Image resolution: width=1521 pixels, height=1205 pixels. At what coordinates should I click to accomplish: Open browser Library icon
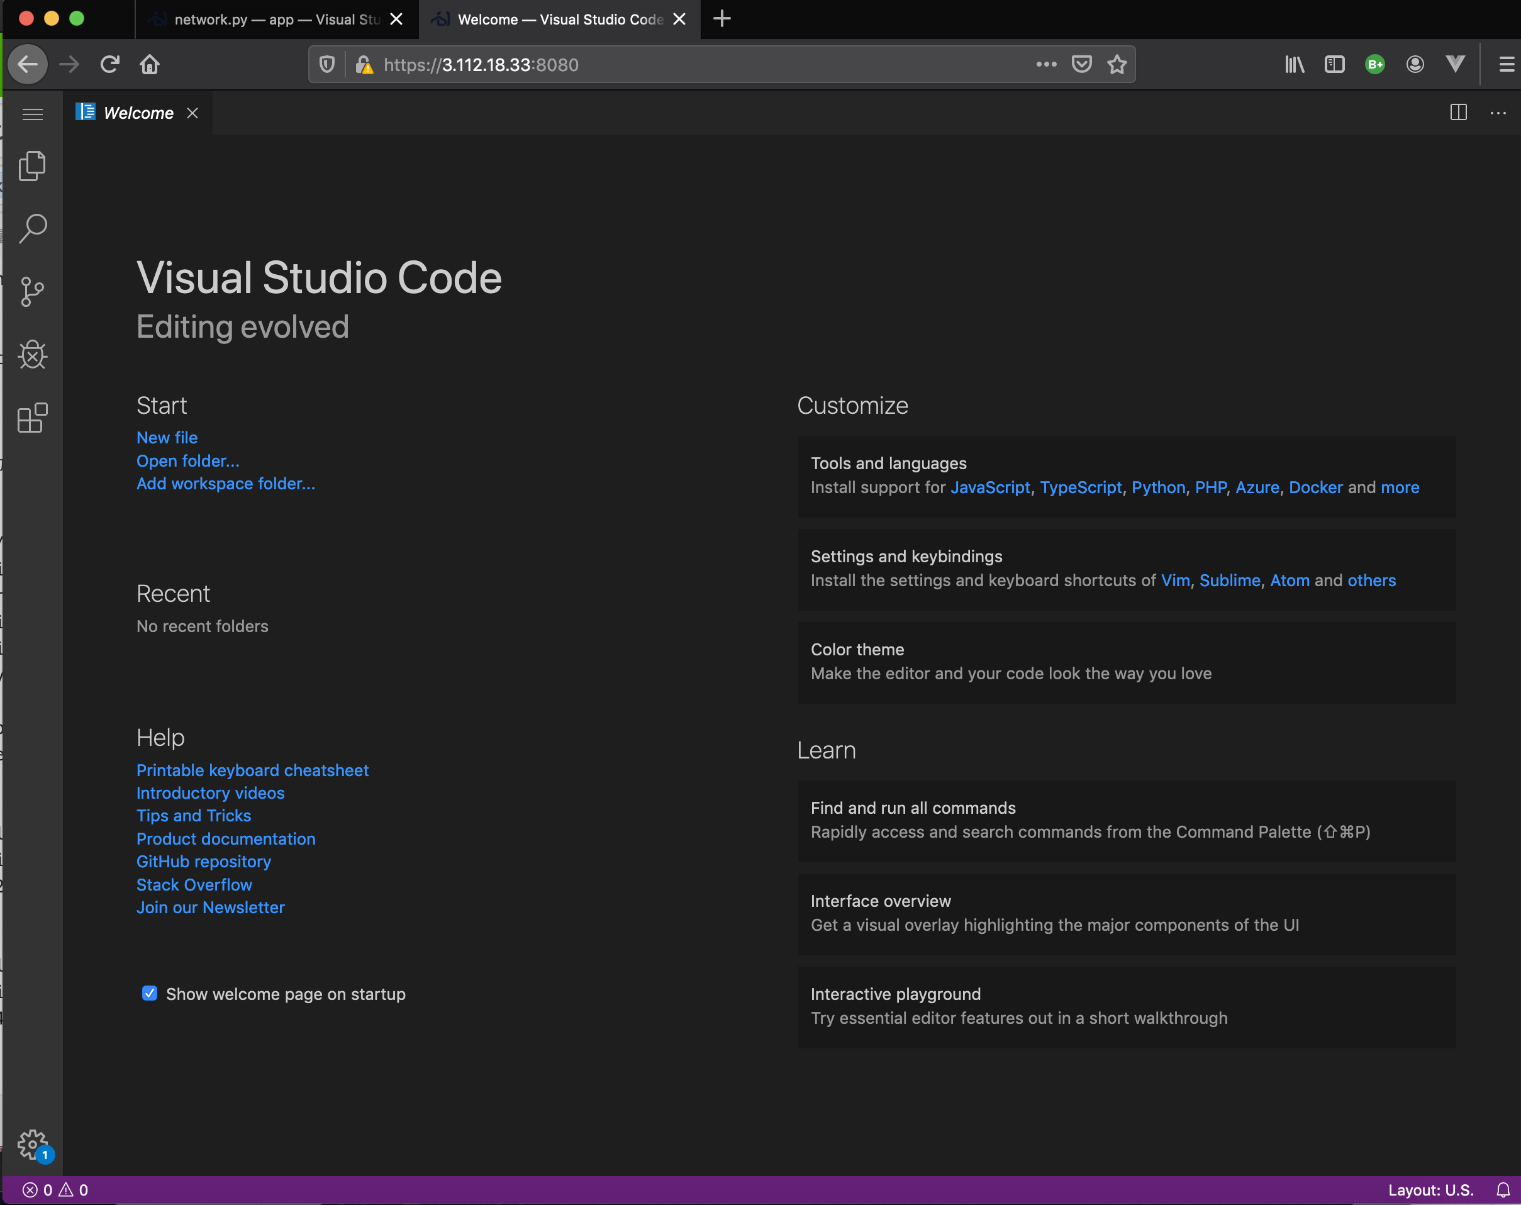pos(1294,64)
